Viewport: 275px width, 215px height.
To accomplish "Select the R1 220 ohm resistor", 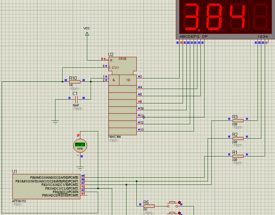I will pyautogui.click(x=237, y=156).
